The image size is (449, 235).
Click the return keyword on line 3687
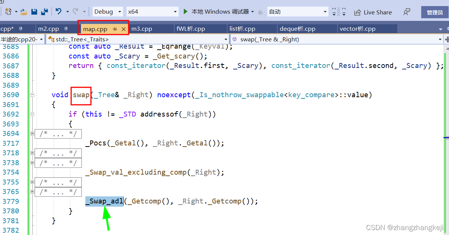point(81,66)
